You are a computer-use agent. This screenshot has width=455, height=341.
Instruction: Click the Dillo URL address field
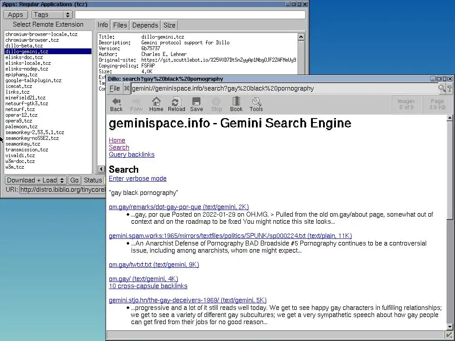(284, 88)
